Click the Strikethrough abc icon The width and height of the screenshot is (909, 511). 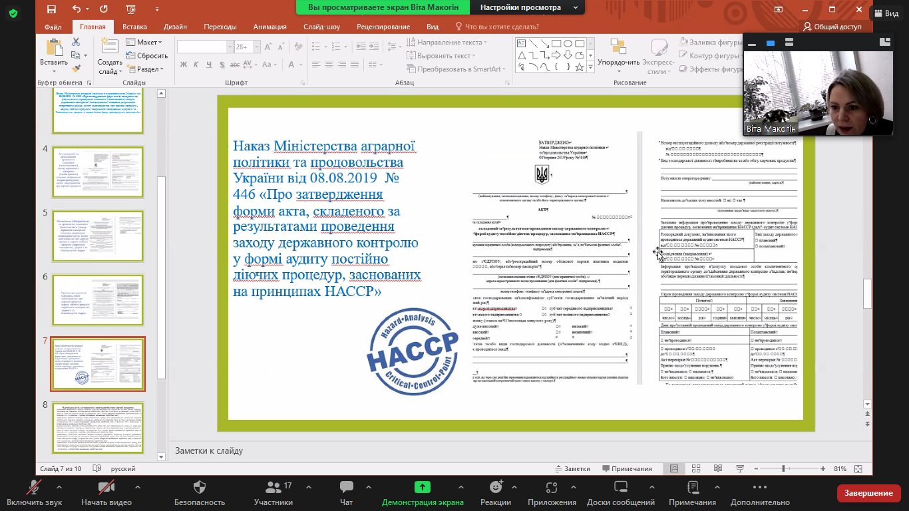click(x=235, y=65)
